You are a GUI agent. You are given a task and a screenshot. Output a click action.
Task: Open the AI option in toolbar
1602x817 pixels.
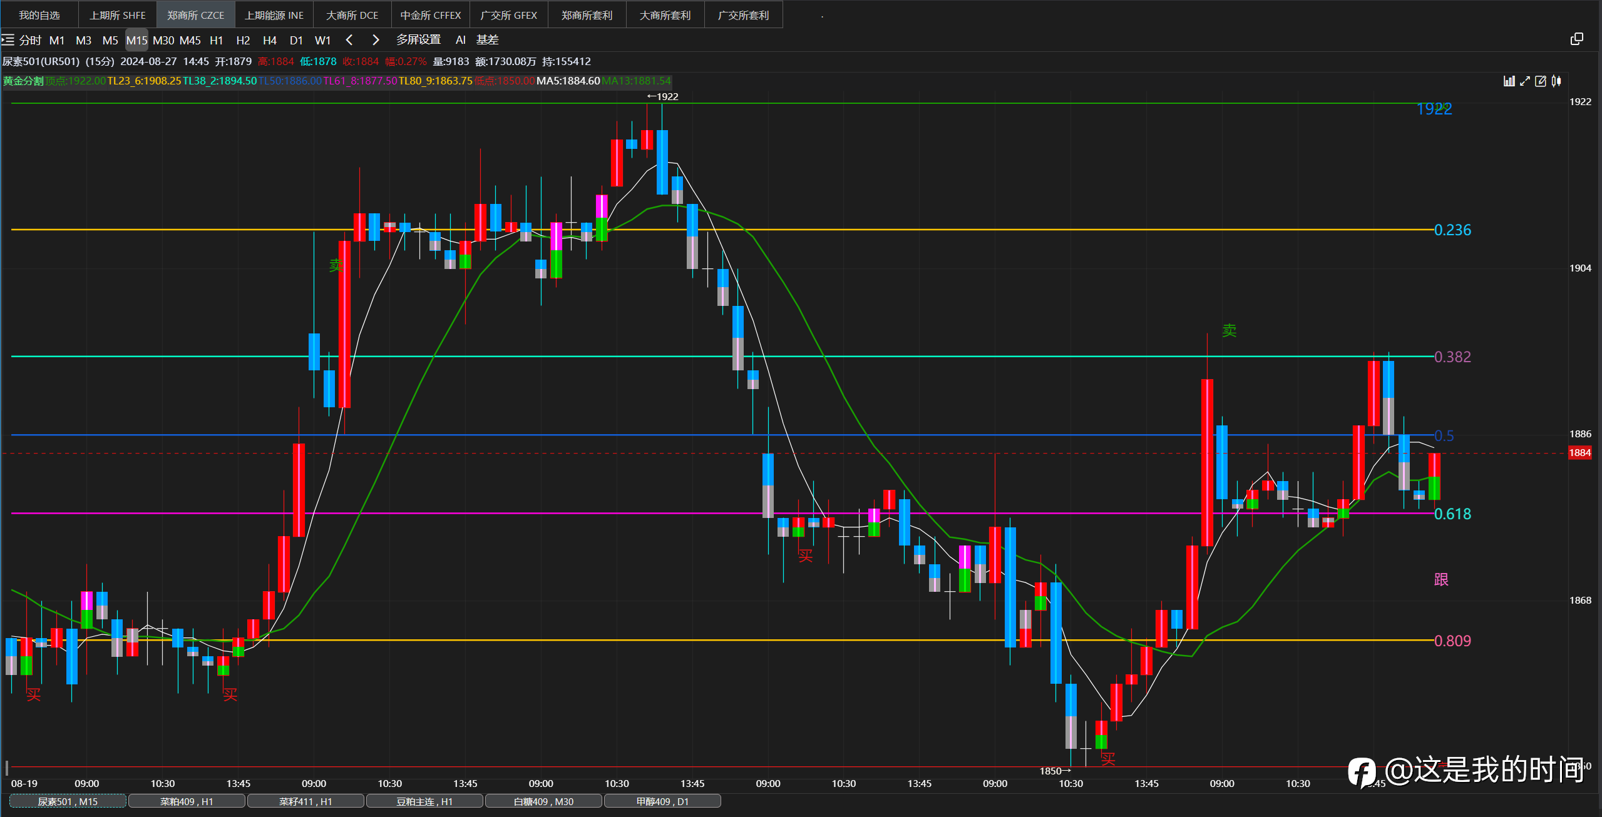coord(461,40)
